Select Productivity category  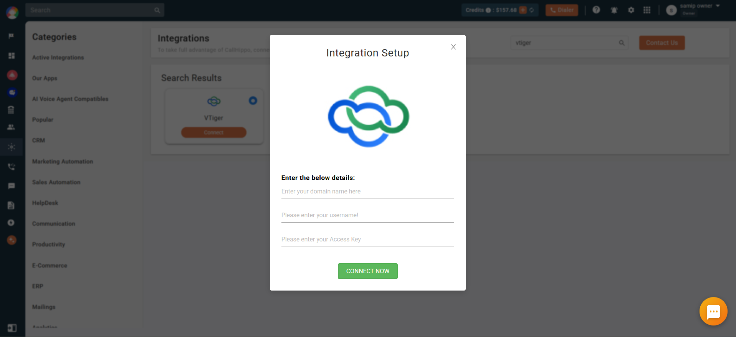(x=49, y=244)
